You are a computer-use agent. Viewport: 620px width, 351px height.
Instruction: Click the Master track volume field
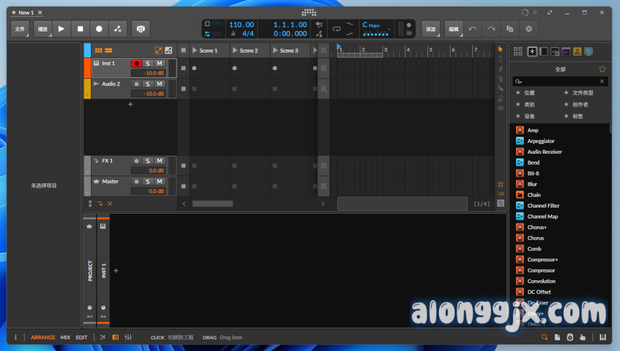pos(148,191)
